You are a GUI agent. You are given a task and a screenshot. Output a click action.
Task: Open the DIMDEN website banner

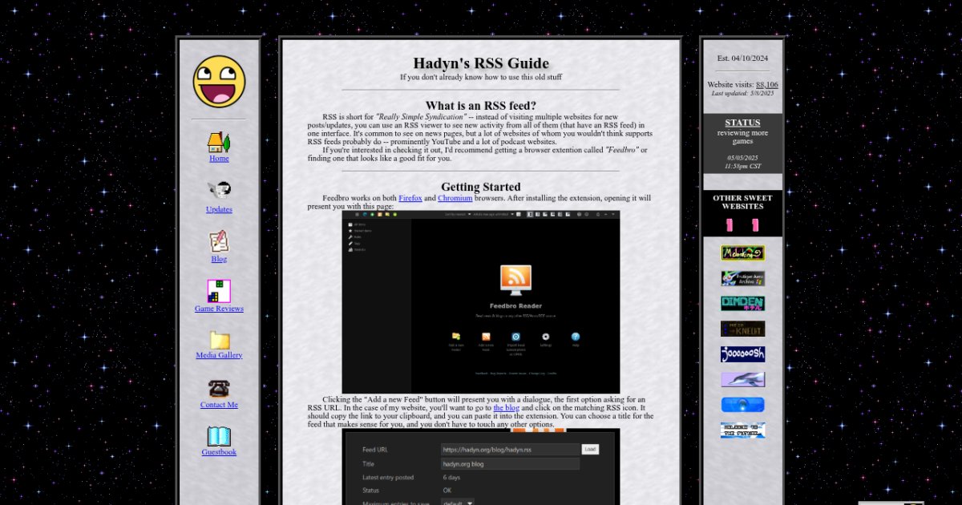click(742, 304)
